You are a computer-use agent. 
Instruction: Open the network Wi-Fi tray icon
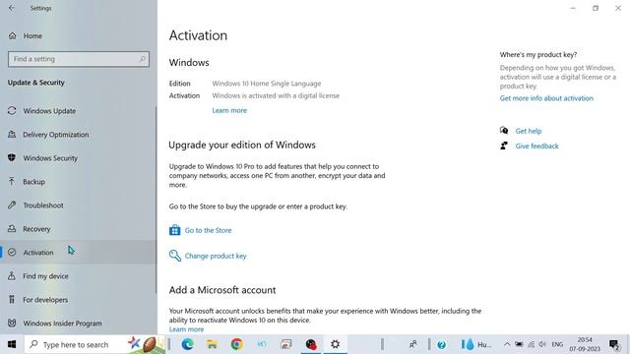[531, 344]
